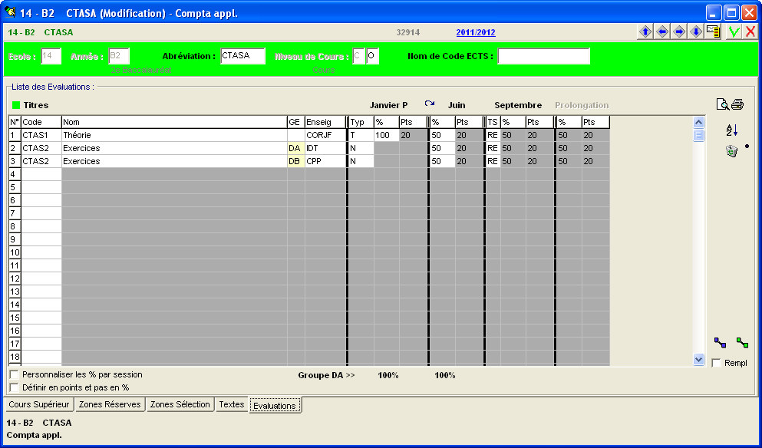762x448 pixels.
Task: Validate changes with the green check mark
Action: point(734,32)
